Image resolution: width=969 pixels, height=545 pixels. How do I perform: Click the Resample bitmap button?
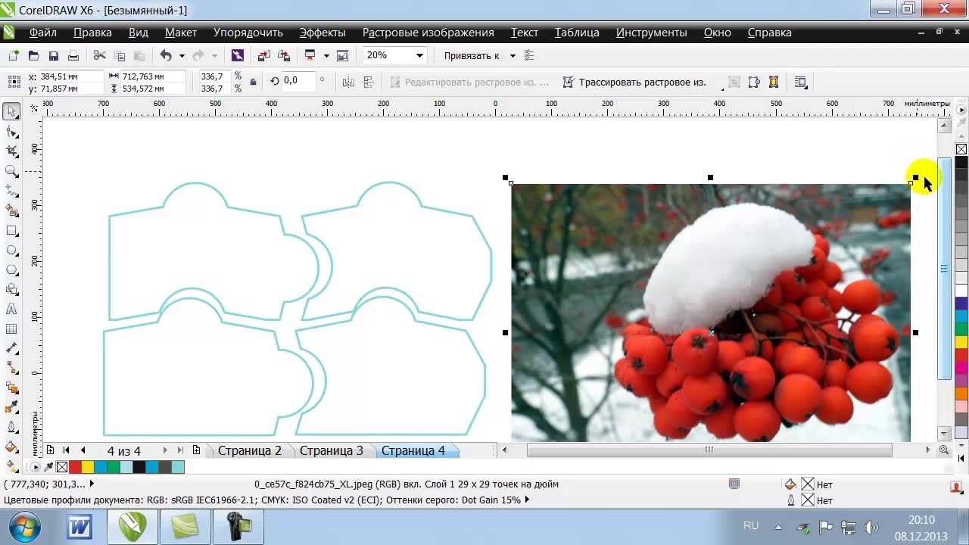click(754, 82)
